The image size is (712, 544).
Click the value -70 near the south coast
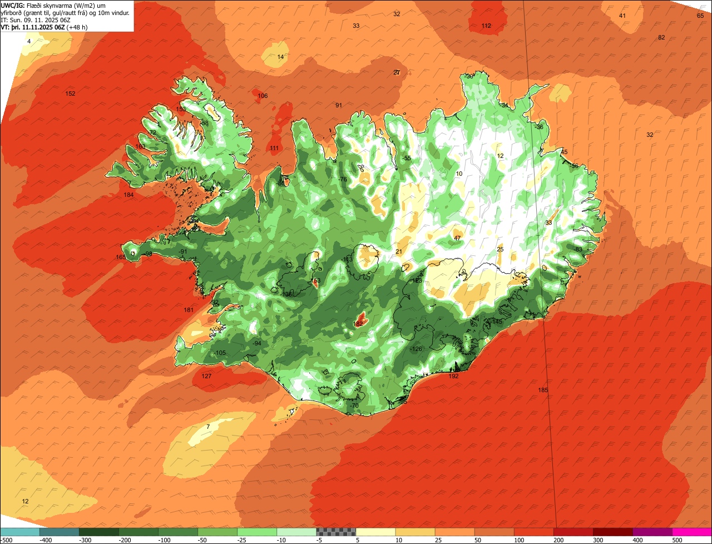coord(354,405)
